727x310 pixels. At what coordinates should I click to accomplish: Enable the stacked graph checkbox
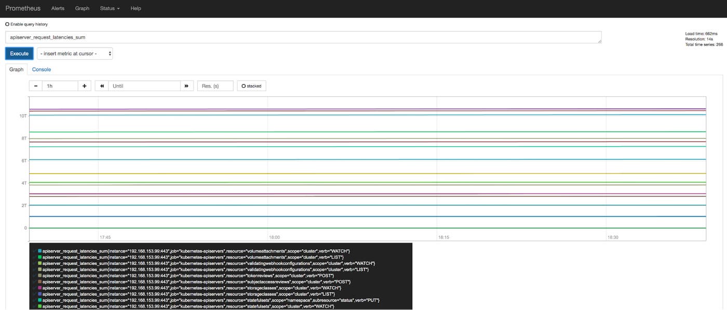244,86
